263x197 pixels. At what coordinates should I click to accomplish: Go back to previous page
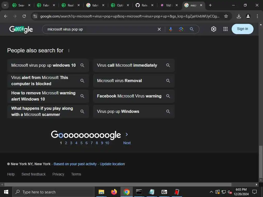tap(6, 16)
